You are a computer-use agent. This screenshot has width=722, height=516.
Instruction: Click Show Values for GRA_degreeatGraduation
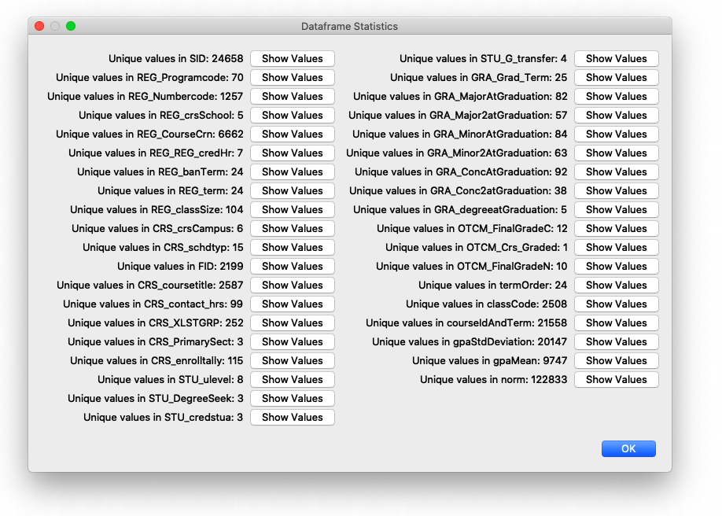616,209
